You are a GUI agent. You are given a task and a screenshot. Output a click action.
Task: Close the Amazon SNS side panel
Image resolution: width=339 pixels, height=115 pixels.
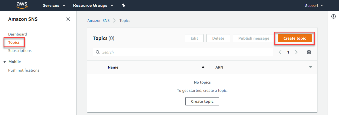click(68, 19)
